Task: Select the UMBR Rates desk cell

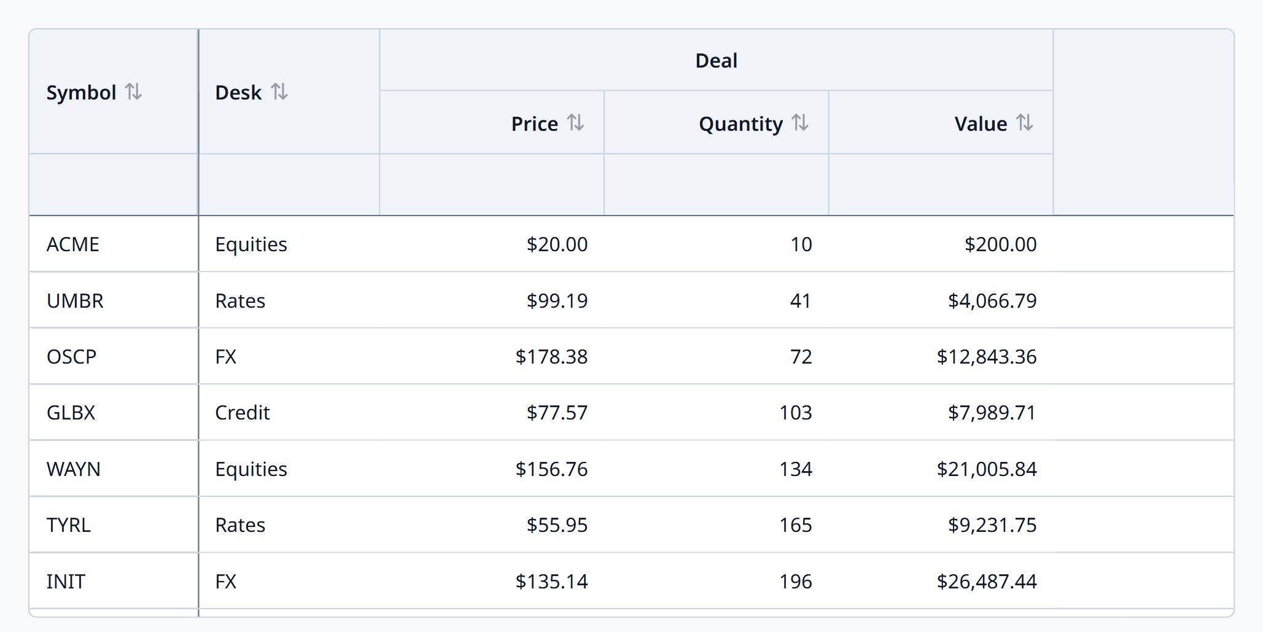Action: click(x=289, y=300)
